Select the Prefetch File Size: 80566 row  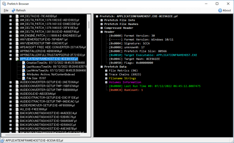click(x=138, y=51)
